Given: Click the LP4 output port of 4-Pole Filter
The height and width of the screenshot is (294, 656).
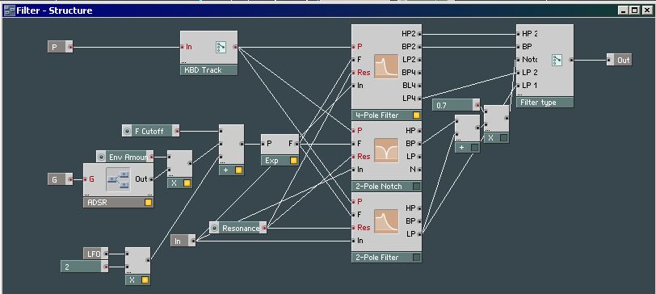Looking at the screenshot, I should [x=419, y=99].
